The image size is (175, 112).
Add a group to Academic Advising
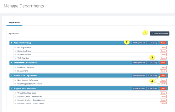click(153, 43)
